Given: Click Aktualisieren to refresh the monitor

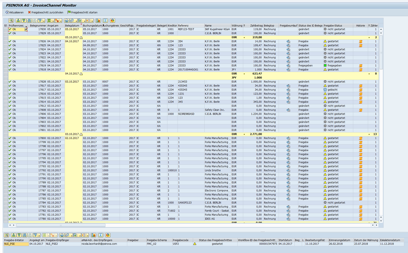Looking at the screenshot, I should (14, 12).
